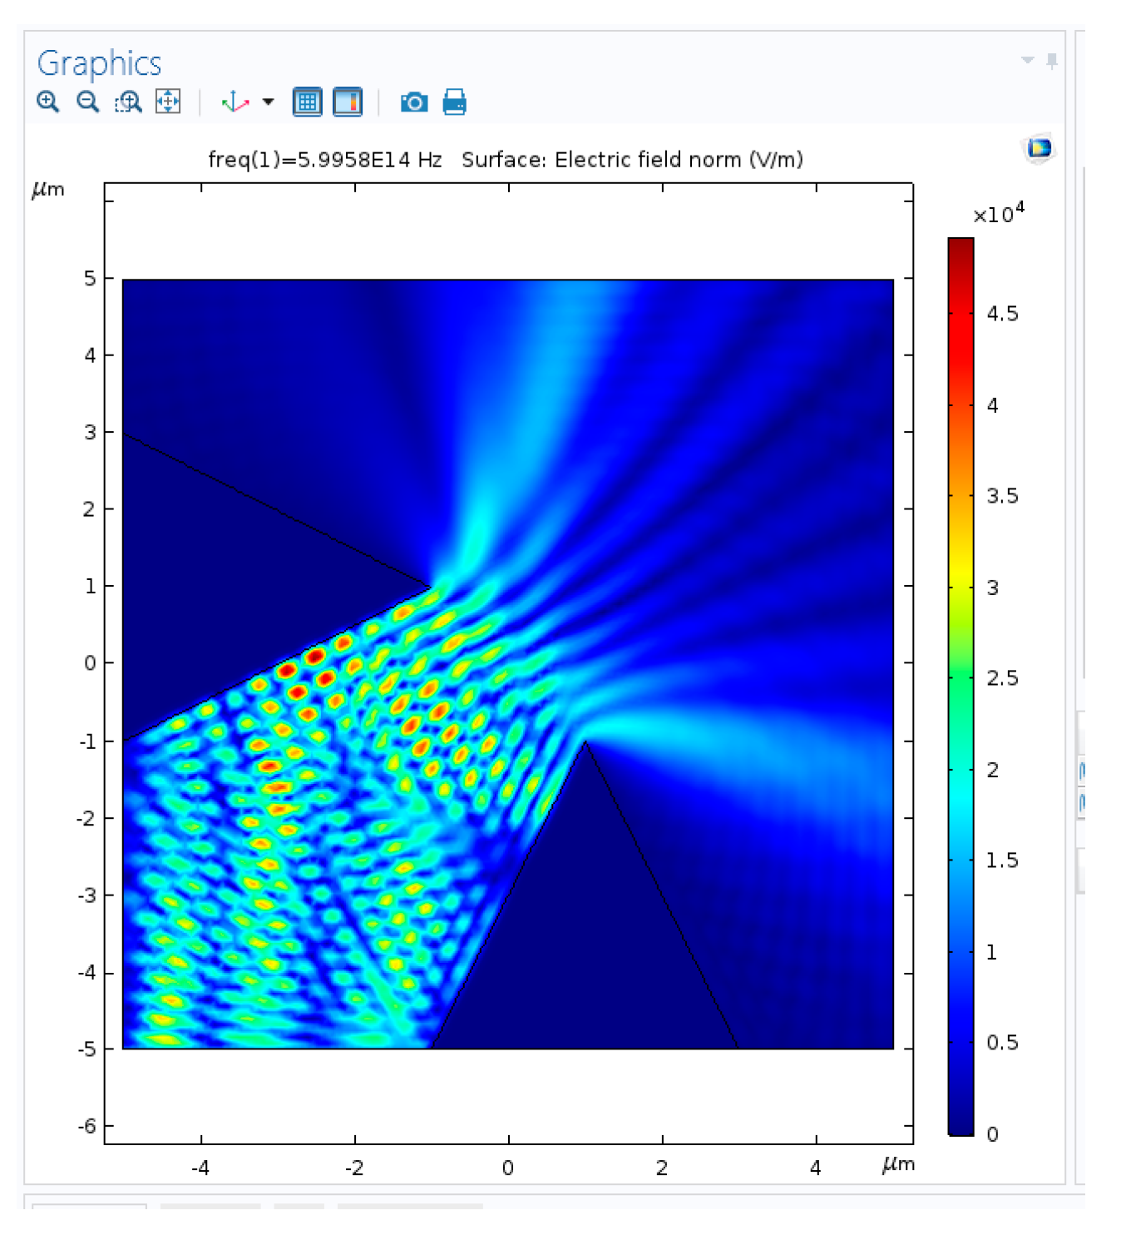The image size is (1121, 1235).
Task: Click the Graphics panel title
Action: coord(100,64)
